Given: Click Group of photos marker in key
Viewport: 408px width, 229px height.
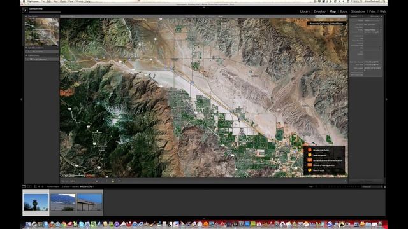Looking at the screenshot, I should pos(310,160).
